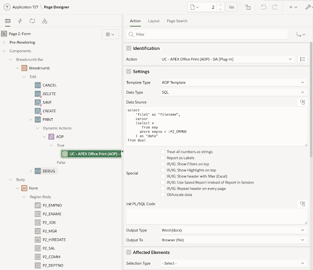This screenshot has height=270, width=313.
Task: Open the Utilities wrench menu
Action: [x=309, y=7]
